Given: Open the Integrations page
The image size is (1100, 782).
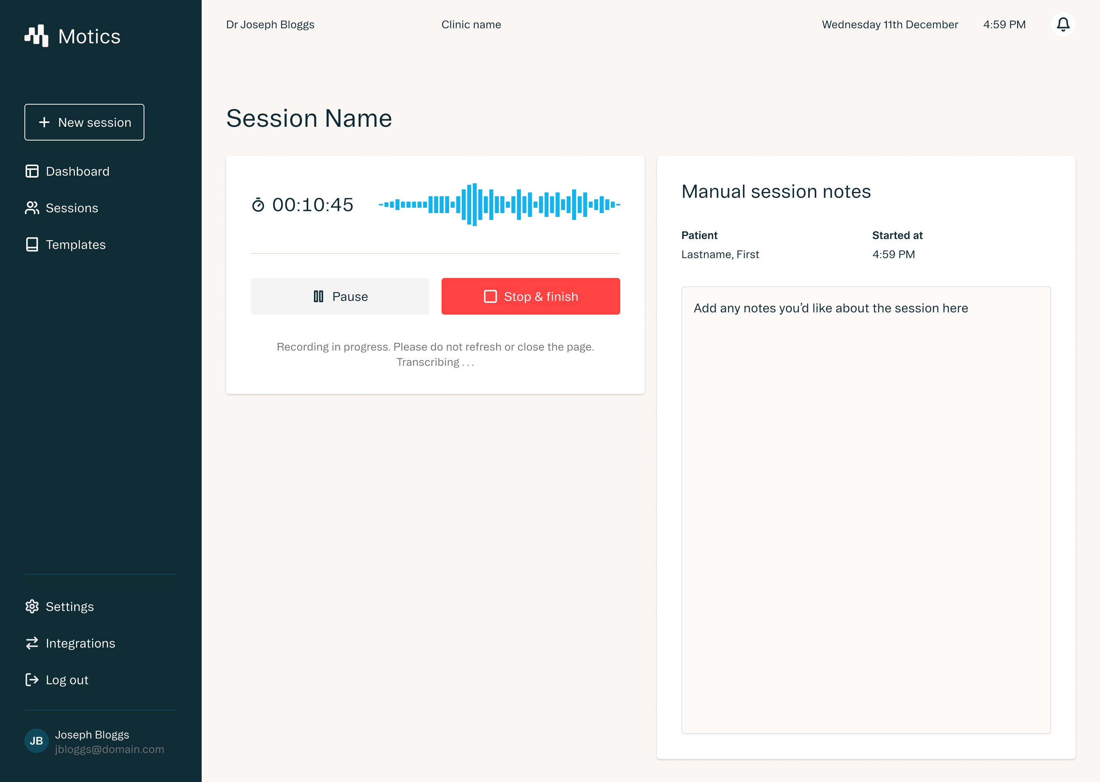Looking at the screenshot, I should click(81, 643).
